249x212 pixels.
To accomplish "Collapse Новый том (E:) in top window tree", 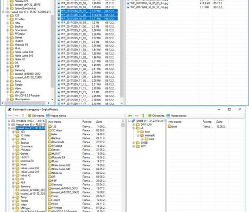I will pos(3,12).
